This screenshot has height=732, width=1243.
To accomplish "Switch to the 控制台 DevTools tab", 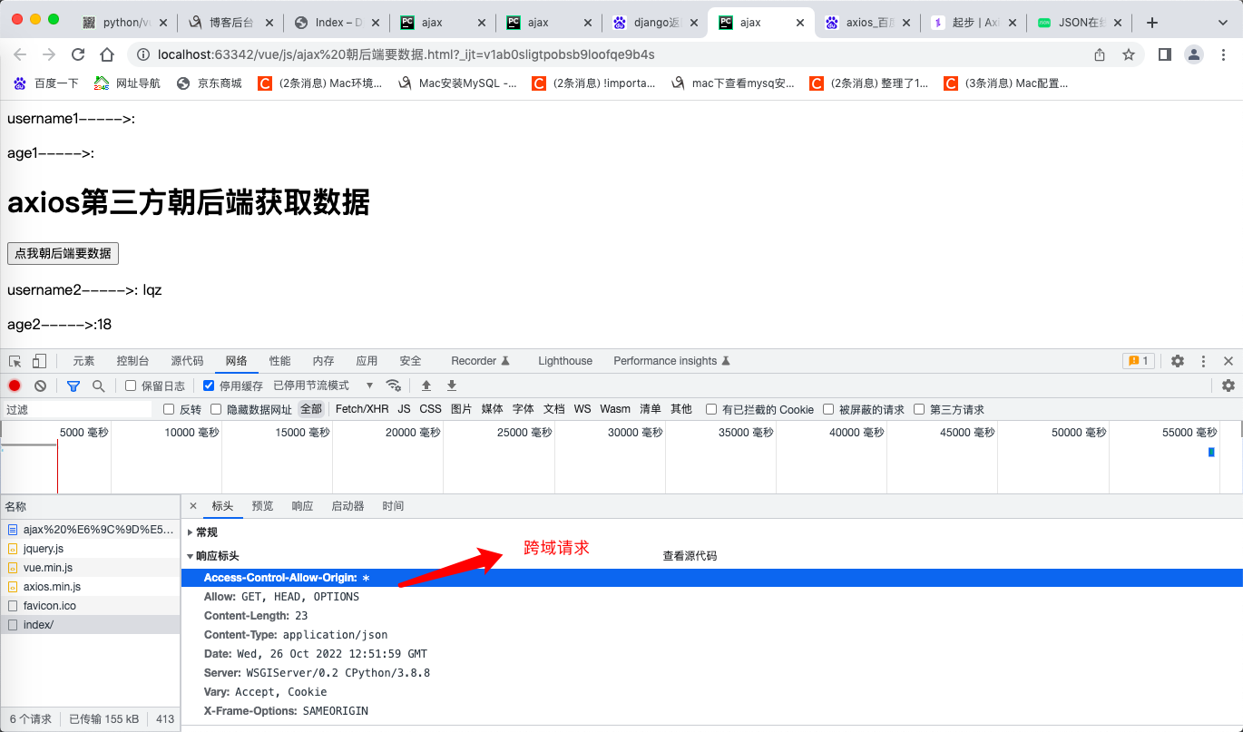I will click(x=132, y=361).
